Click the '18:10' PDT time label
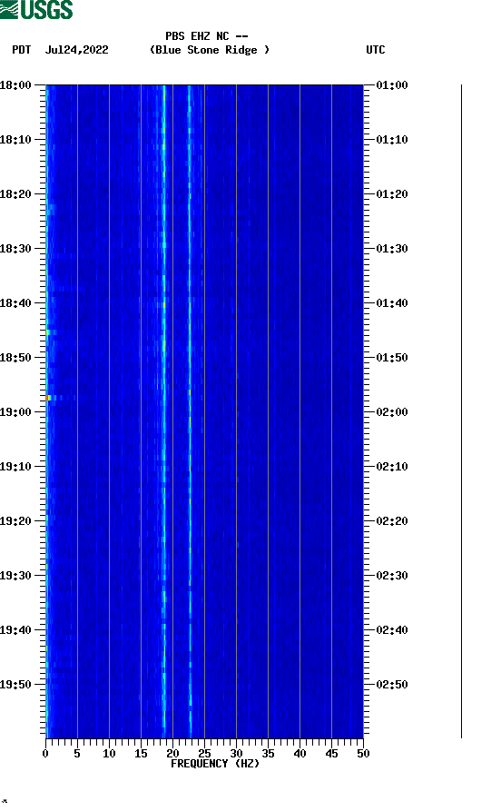The width and height of the screenshot is (501, 811). point(15,139)
